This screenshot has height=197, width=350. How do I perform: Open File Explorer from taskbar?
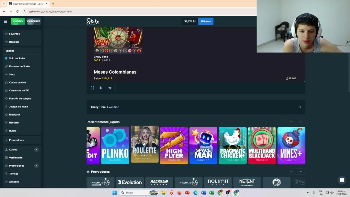(164, 193)
